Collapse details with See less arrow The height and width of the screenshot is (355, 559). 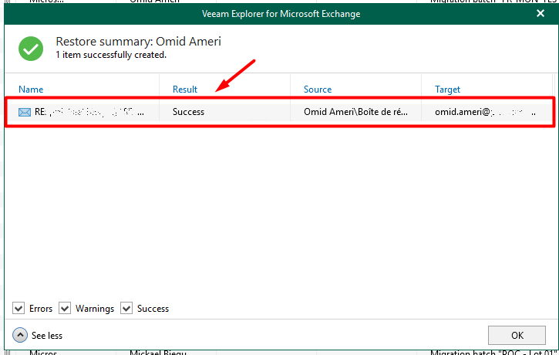pyautogui.click(x=20, y=335)
